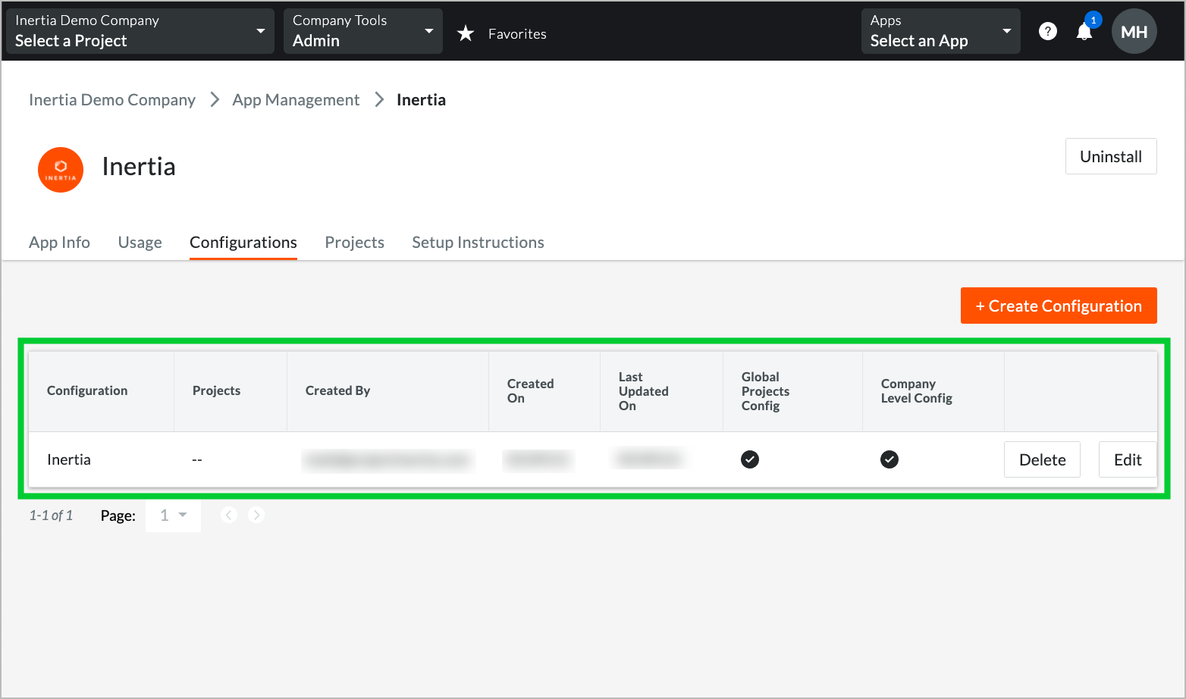This screenshot has height=699, width=1186.
Task: Click the Inertia app title heading
Action: tap(139, 167)
